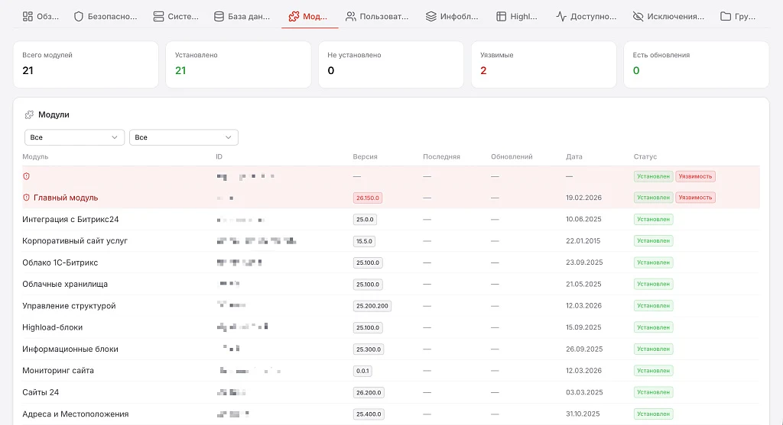Click version badge 26.200.0
Viewport: 783px width, 425px height.
369,393
